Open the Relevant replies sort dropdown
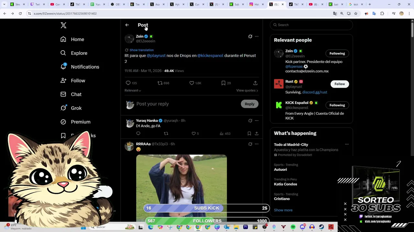This screenshot has width=414, height=232. (x=133, y=91)
